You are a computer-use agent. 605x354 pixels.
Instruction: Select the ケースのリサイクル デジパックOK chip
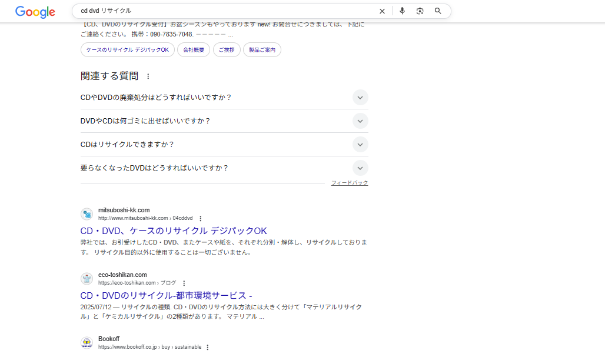pyautogui.click(x=128, y=50)
